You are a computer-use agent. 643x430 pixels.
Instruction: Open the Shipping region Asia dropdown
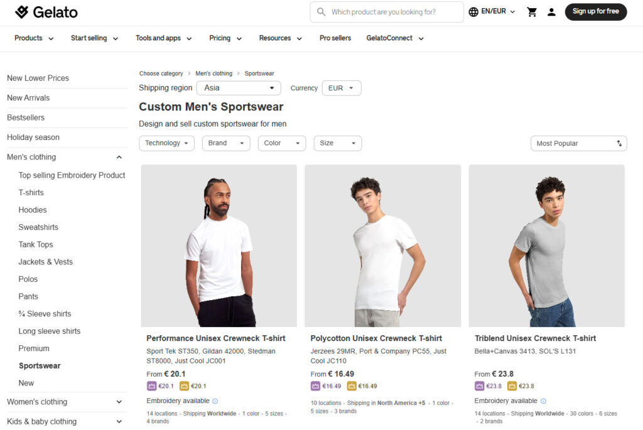(239, 88)
